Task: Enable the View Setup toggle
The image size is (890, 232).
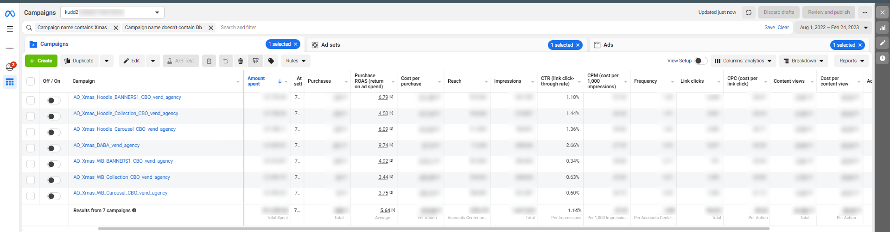Action: click(x=701, y=61)
